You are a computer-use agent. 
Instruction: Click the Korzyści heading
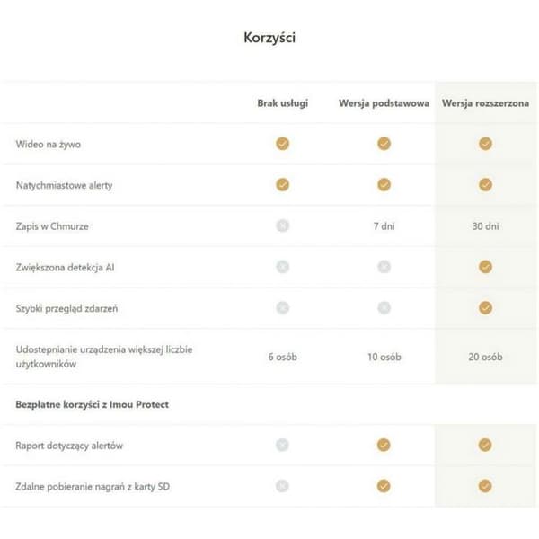click(269, 38)
